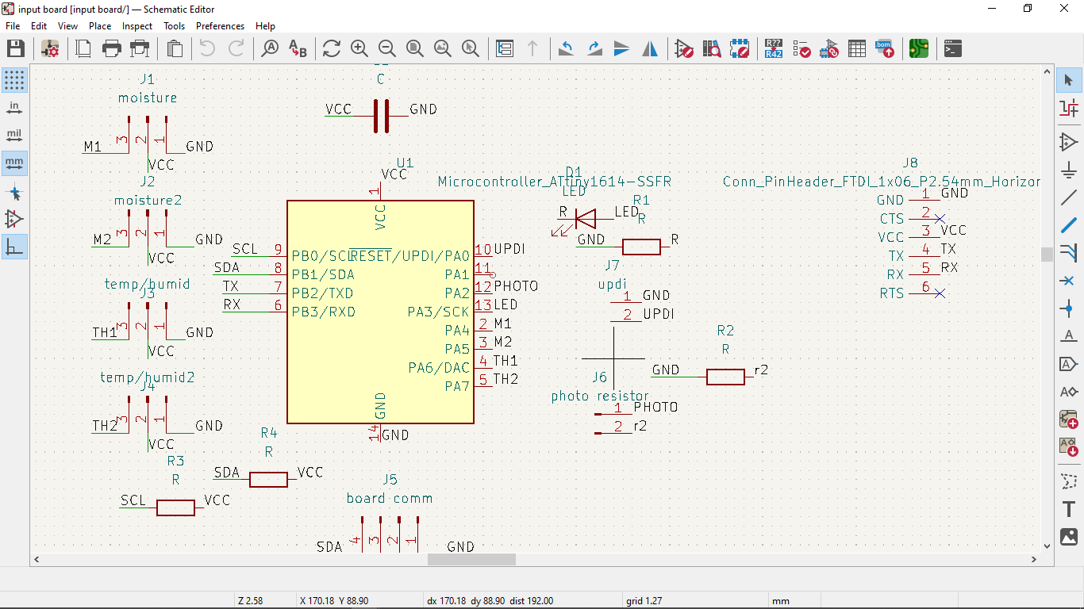1084x609 pixels.
Task: Click the Zoom In button
Action: click(x=359, y=48)
